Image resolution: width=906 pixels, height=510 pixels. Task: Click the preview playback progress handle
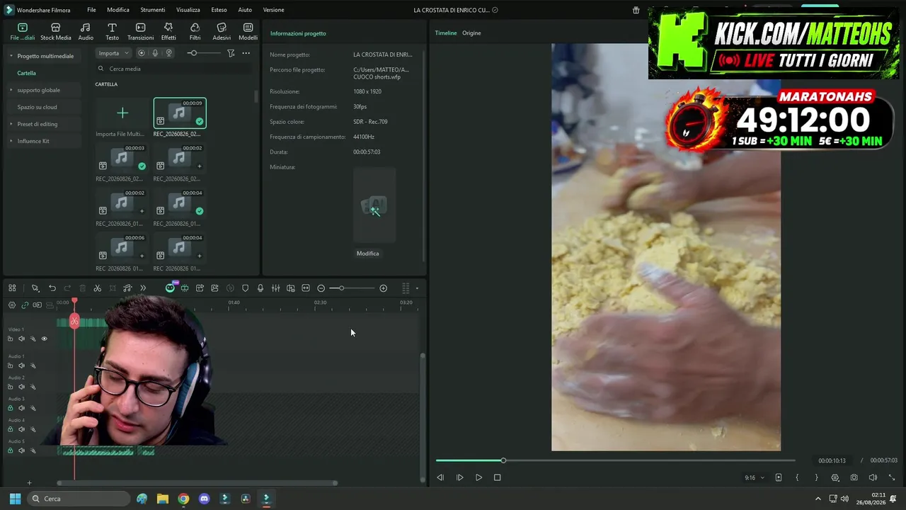click(503, 460)
